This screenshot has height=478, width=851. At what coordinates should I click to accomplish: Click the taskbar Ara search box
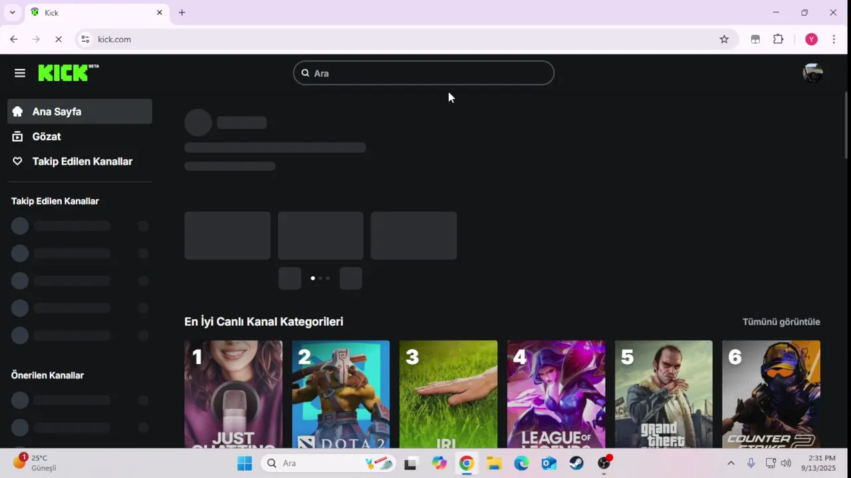coord(328,463)
